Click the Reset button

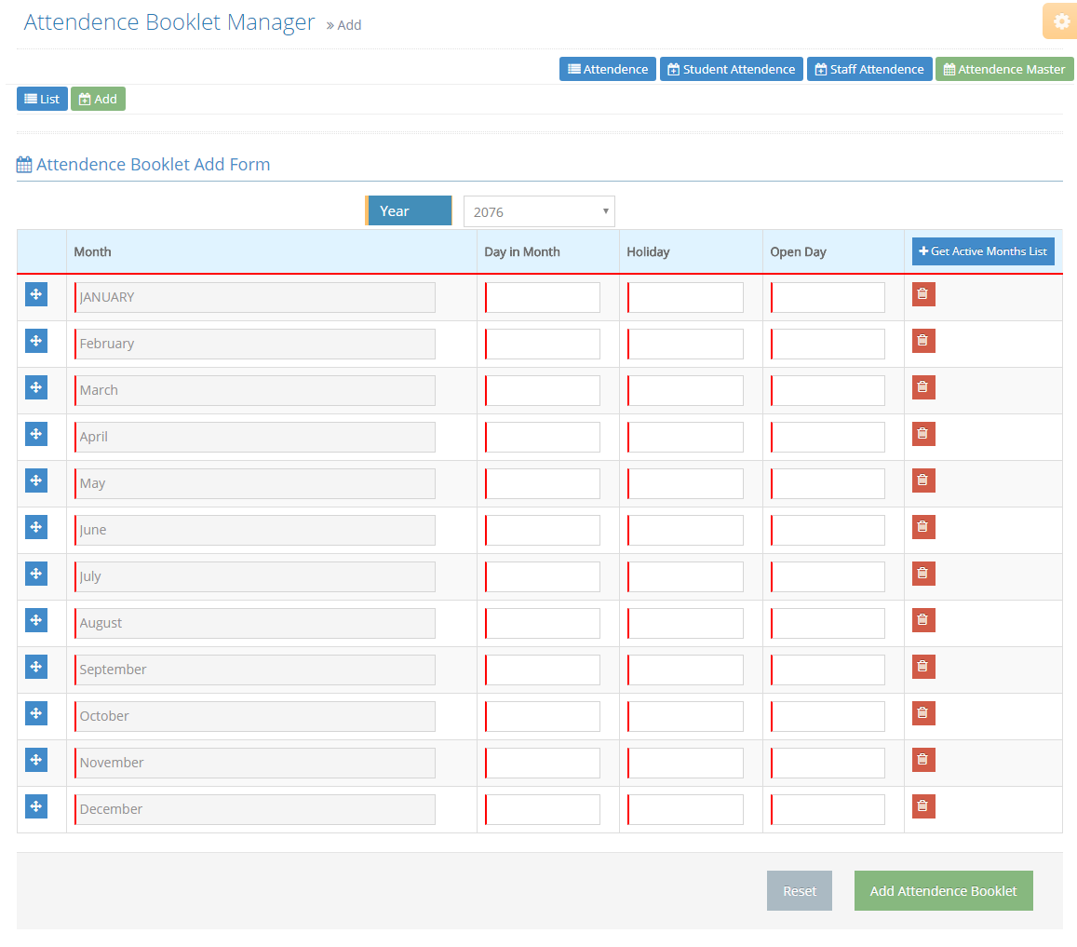pos(799,891)
